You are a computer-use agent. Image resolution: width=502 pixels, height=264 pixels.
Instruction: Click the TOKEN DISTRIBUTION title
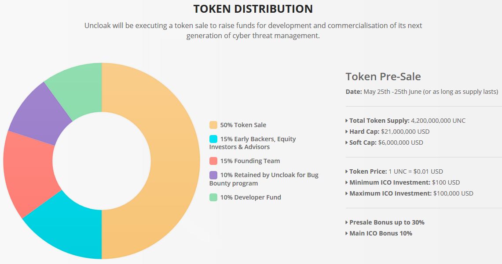(253, 9)
